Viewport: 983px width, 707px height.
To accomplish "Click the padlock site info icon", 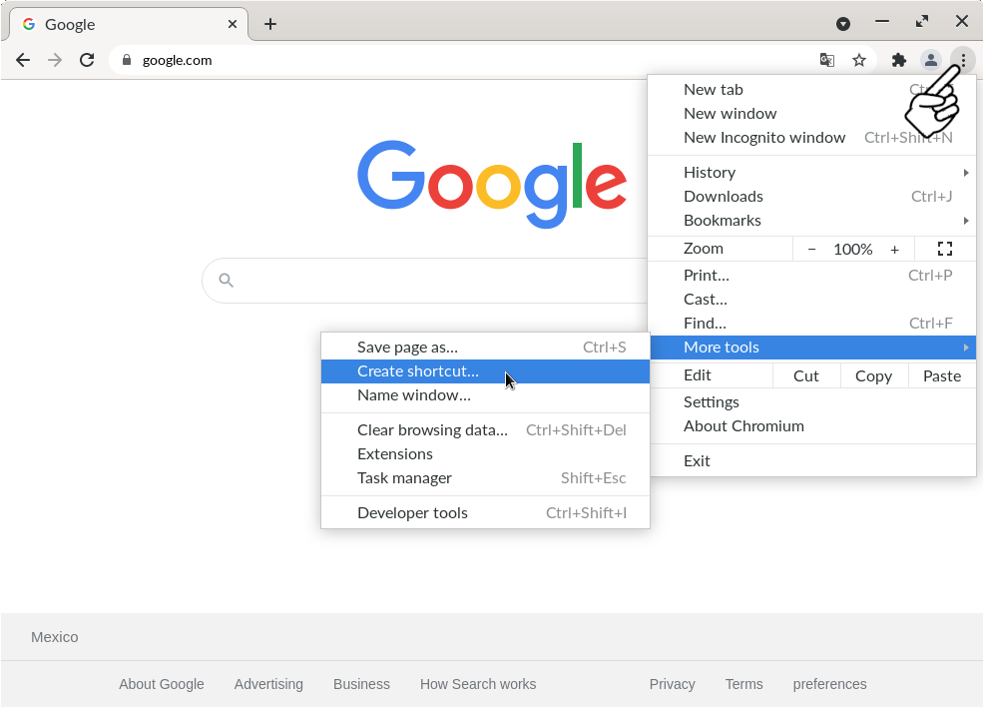I will 127,60.
